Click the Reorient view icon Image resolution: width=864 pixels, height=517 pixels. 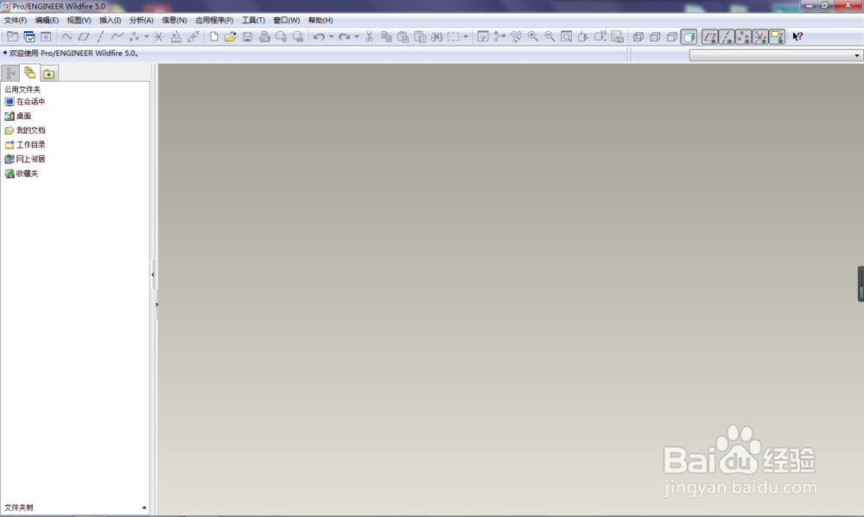click(x=583, y=37)
